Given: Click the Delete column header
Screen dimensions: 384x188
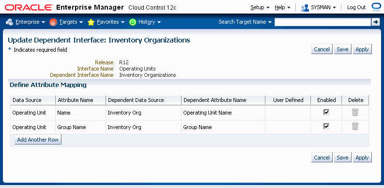Looking at the screenshot, I should tap(355, 100).
